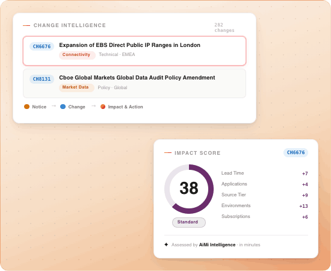Click the CH6676 badge in Impact Score panel
The width and height of the screenshot is (331, 271).
coord(295,152)
